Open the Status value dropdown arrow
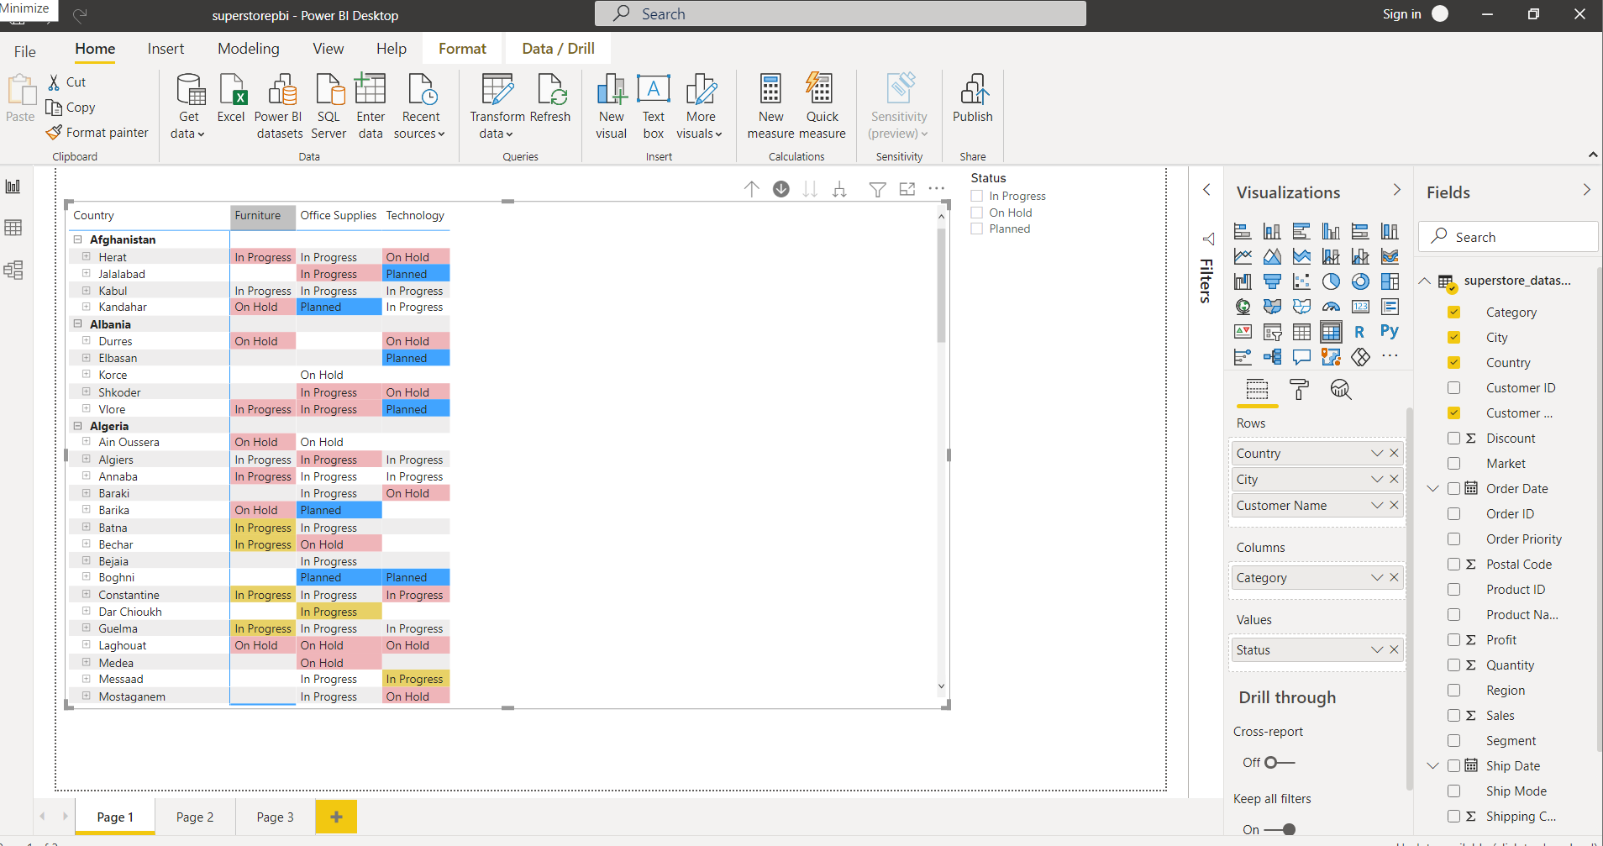The width and height of the screenshot is (1603, 846). (1377, 649)
